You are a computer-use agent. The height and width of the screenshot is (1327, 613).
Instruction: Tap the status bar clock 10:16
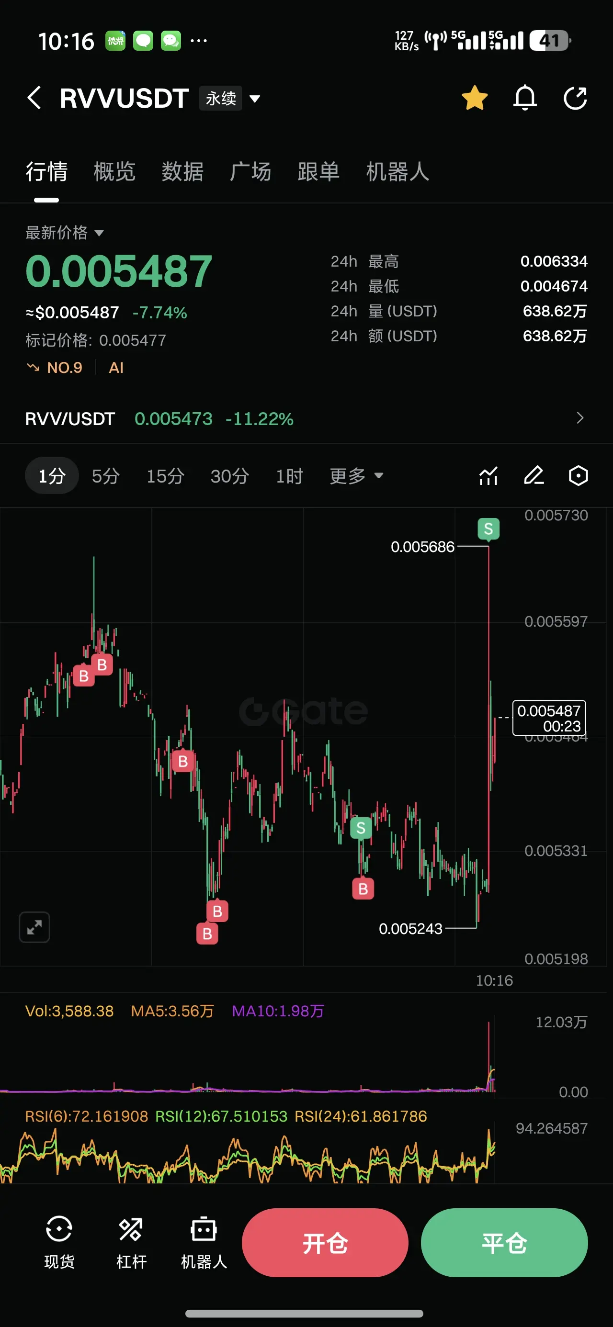67,41
